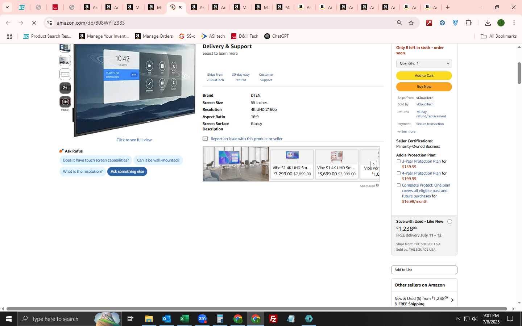Check the 3-Year Protection Plan box

(399, 161)
